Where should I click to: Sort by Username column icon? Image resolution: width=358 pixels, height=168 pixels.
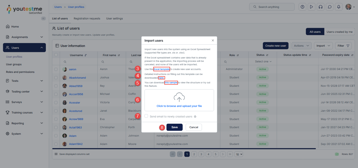pyautogui.click(x=86, y=55)
